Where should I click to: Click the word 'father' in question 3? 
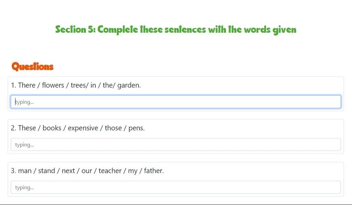tap(153, 171)
